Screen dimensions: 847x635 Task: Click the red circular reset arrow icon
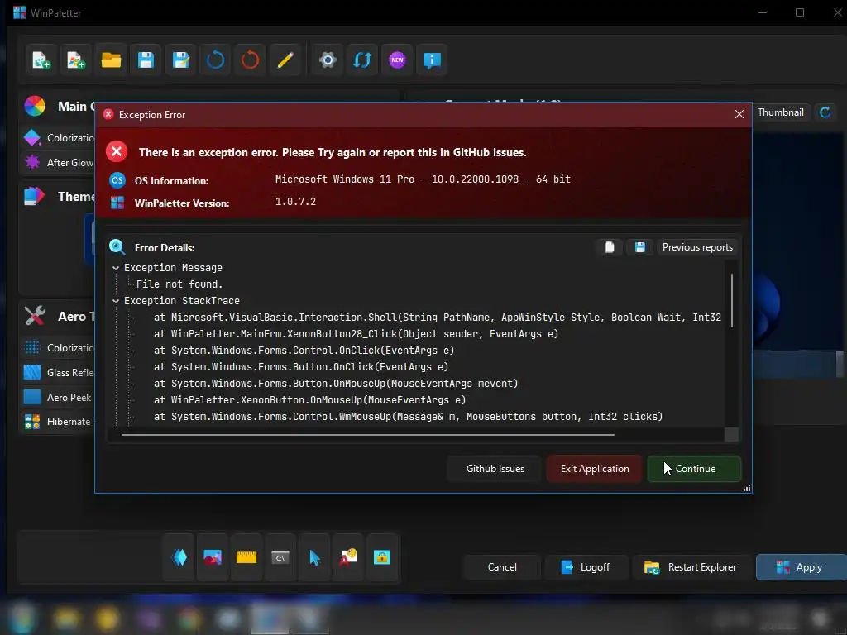click(250, 60)
